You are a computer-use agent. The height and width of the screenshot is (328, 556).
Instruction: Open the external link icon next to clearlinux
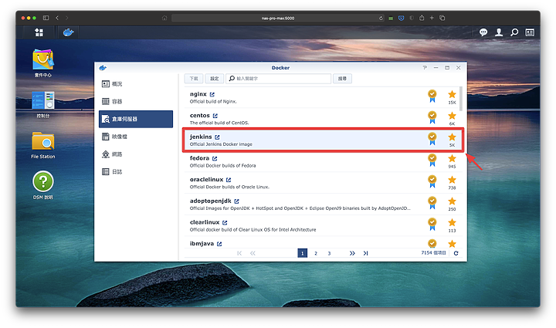coord(225,223)
